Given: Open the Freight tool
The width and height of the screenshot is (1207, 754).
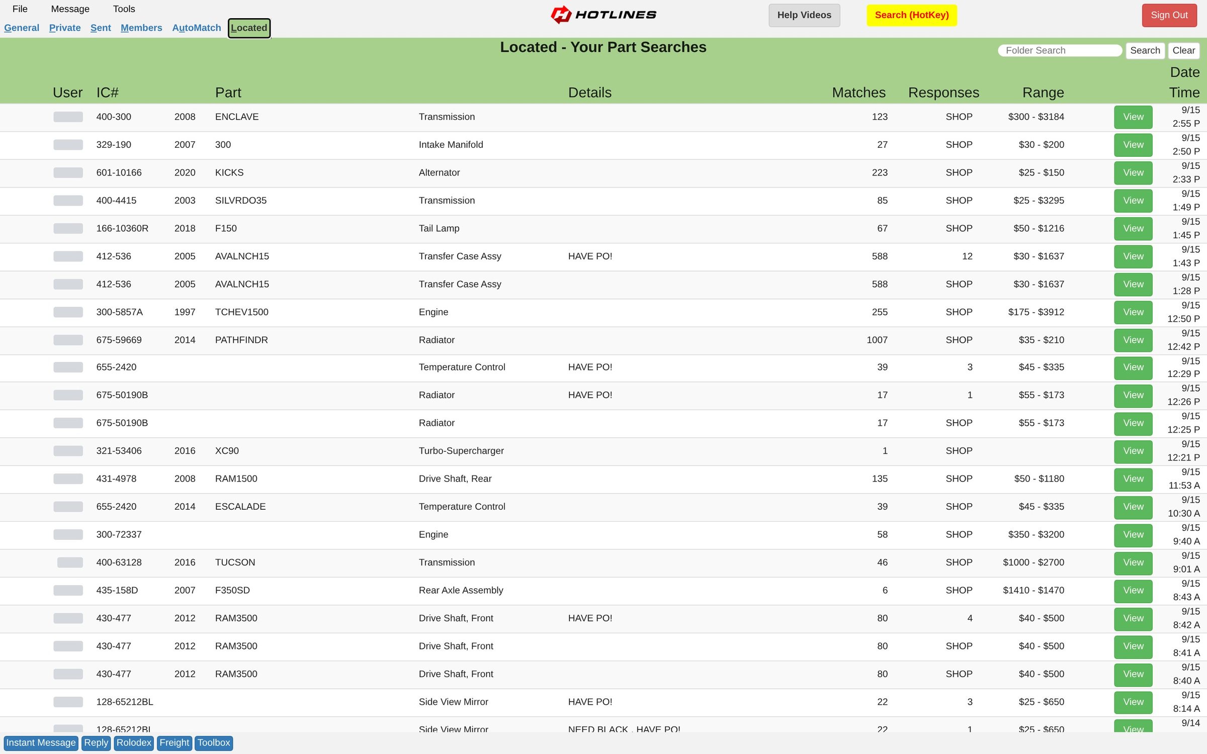Looking at the screenshot, I should tap(175, 743).
